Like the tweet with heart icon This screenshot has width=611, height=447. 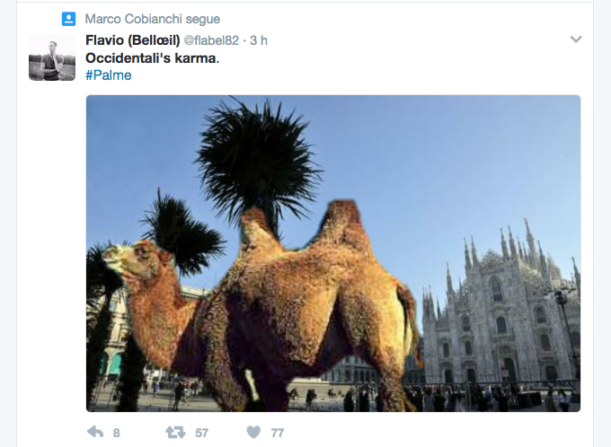coord(253,433)
